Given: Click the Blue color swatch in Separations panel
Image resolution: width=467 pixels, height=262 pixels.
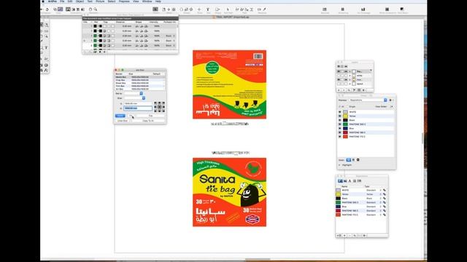Looking at the screenshot, I should pos(338,207).
